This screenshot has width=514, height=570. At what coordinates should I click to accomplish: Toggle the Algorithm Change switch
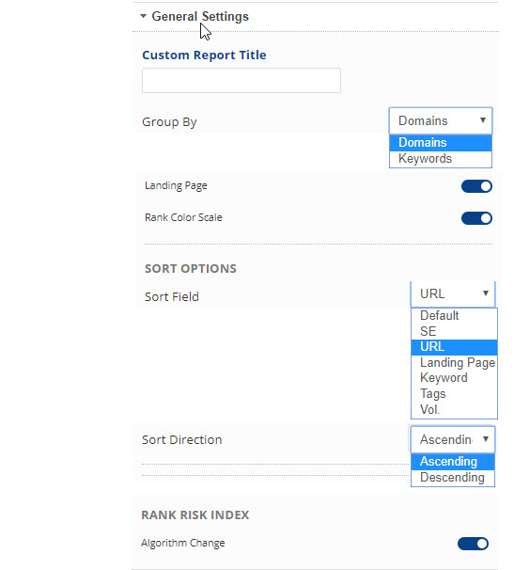[473, 544]
